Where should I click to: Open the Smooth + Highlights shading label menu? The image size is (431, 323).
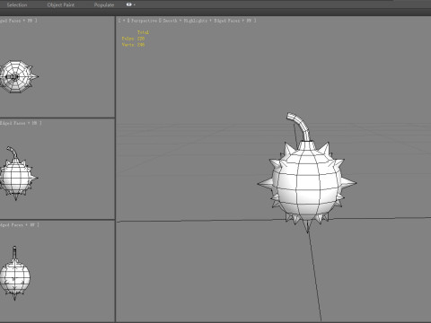(185, 21)
